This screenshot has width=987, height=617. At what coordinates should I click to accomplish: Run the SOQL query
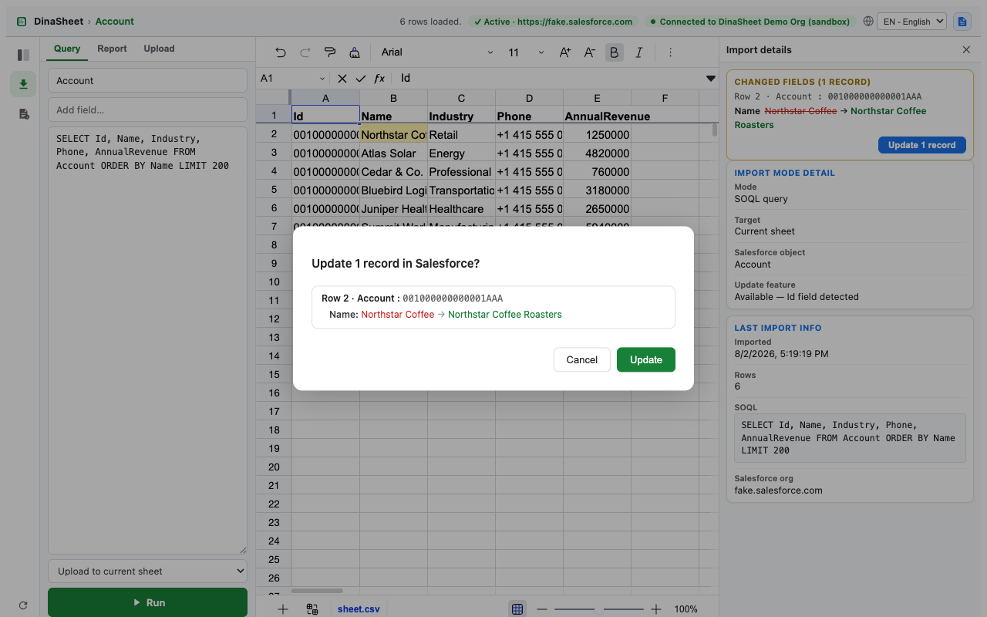[147, 602]
